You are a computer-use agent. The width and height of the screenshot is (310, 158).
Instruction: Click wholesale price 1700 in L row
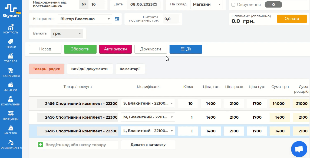[257, 131]
